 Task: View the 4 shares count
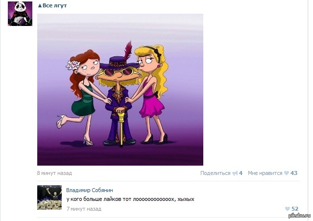pos(241,173)
